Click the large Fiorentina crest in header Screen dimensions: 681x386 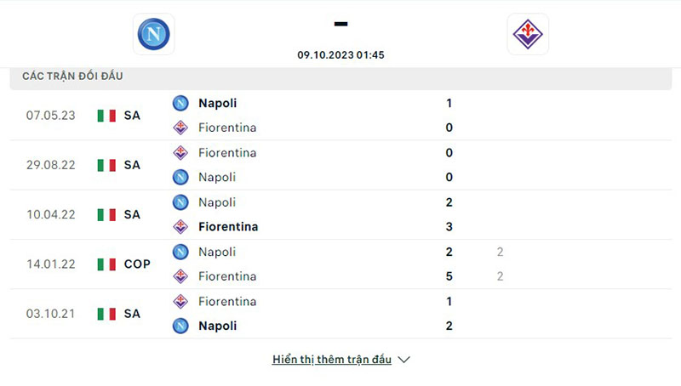point(528,34)
